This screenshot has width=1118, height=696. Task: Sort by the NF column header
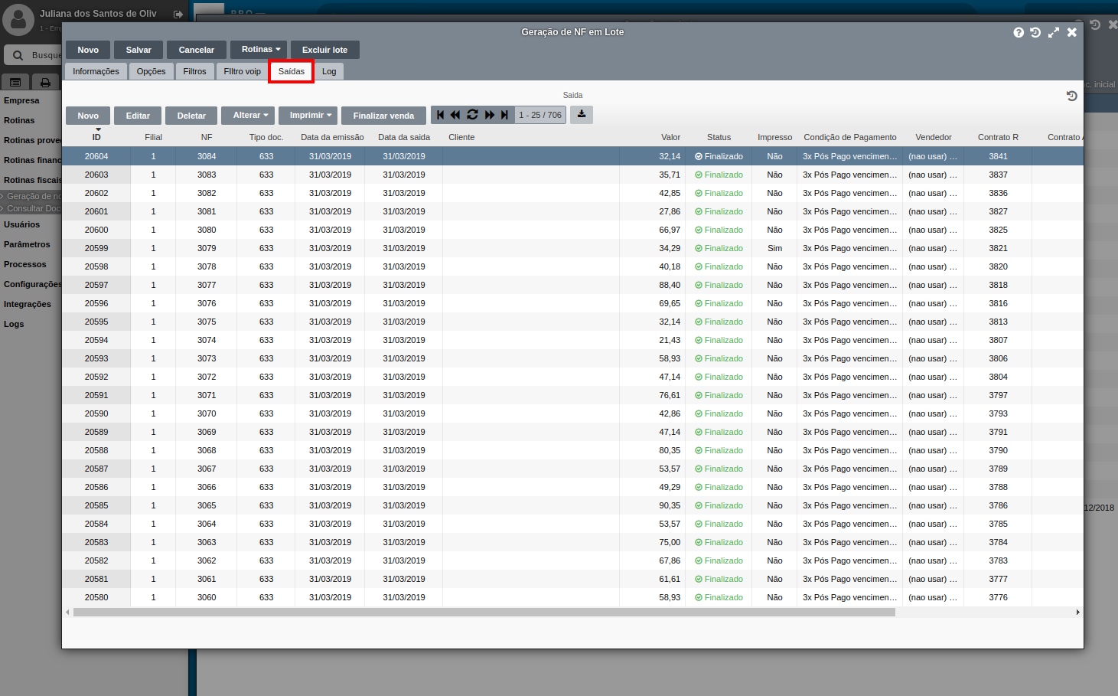(x=207, y=137)
